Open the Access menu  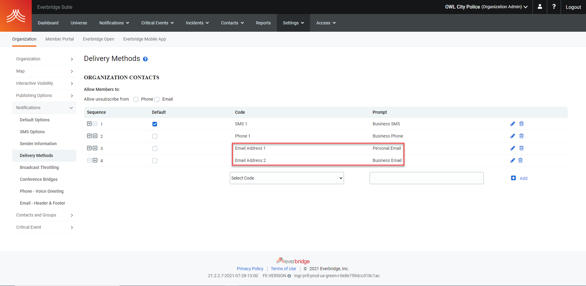tap(326, 23)
